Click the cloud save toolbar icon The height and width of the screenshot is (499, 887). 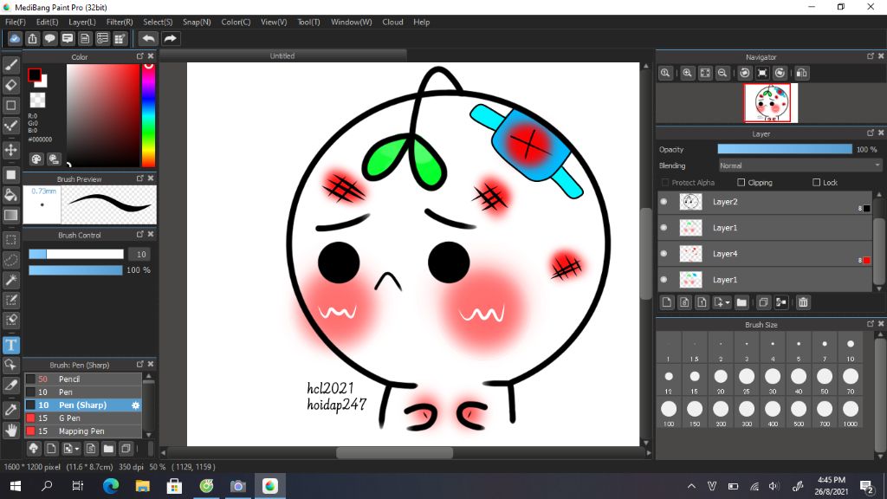click(15, 38)
